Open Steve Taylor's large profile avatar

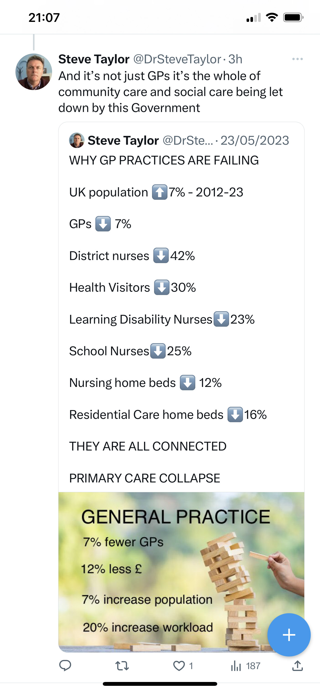(33, 72)
